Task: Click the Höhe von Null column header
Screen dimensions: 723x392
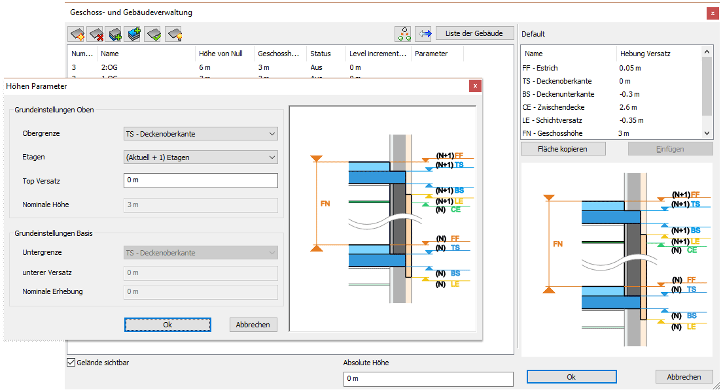Action: point(224,54)
